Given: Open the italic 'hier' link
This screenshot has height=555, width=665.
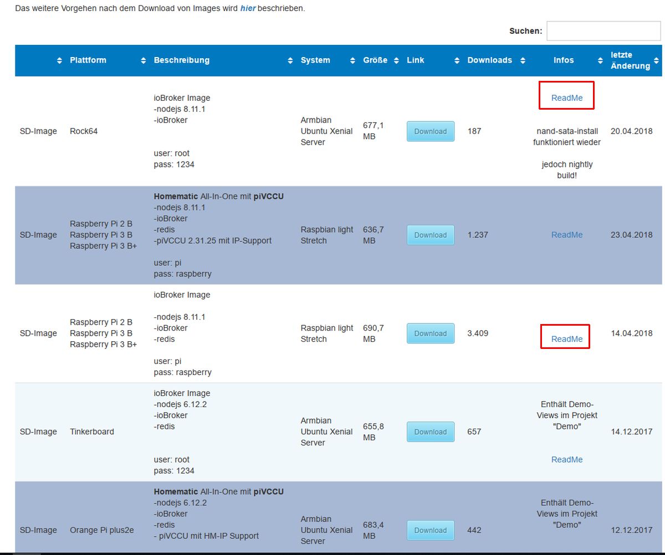Looking at the screenshot, I should [248, 9].
